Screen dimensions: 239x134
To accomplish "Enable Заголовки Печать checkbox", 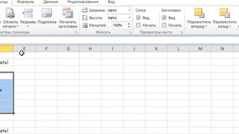I will point(164,25).
